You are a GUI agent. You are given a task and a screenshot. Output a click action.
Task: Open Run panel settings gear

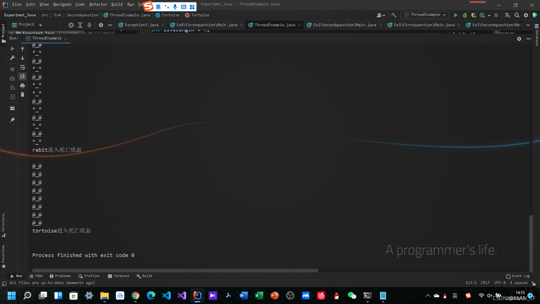pyautogui.click(x=519, y=39)
